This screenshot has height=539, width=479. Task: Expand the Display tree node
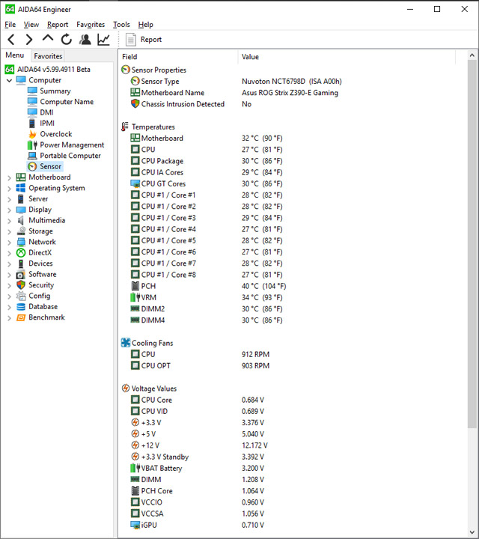click(x=9, y=210)
